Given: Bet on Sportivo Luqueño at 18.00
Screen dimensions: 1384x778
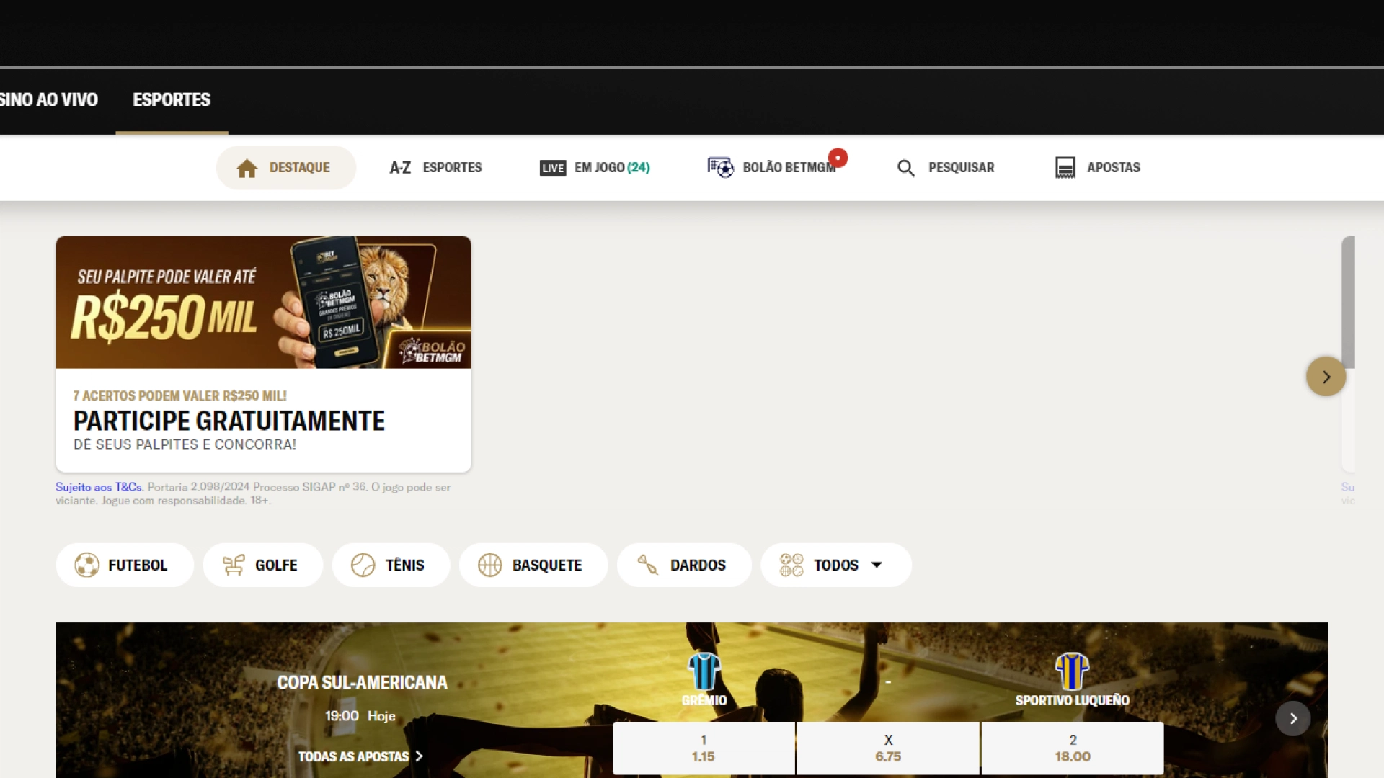Looking at the screenshot, I should (x=1073, y=748).
